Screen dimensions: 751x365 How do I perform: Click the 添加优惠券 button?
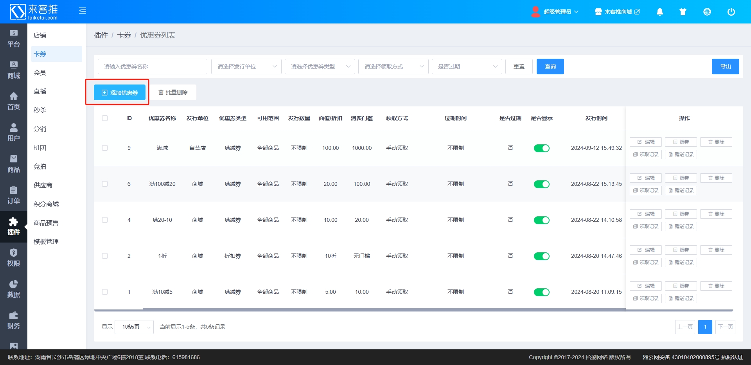tap(120, 93)
